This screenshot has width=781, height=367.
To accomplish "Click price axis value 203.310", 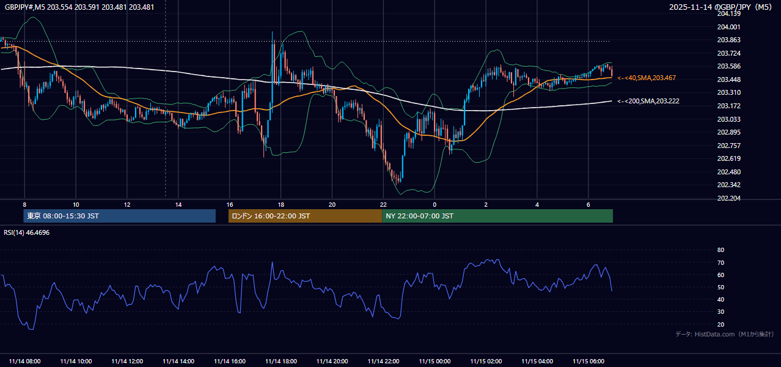I will click(x=728, y=92).
